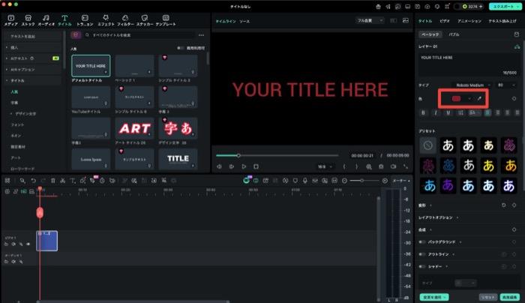This screenshot has width=525, height=303.
Task: Toggle the シャドー shadow switch
Action: pos(421,266)
